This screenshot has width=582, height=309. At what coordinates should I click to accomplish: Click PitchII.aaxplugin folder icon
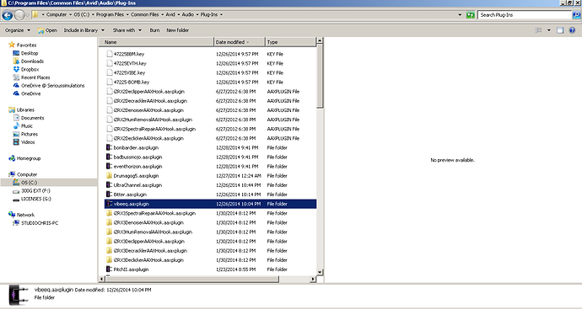coord(109,269)
